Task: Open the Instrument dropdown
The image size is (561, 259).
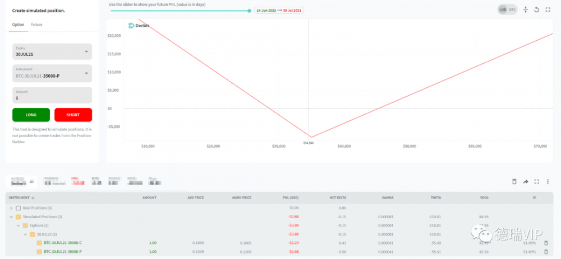Action: pos(52,73)
